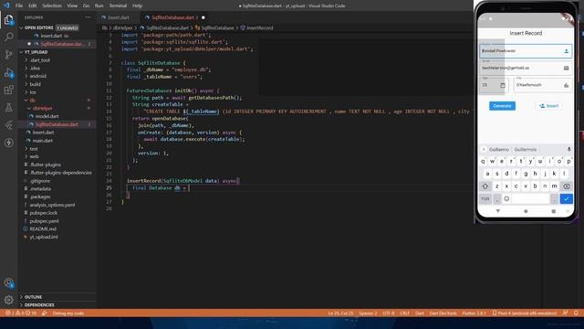This screenshot has width=584, height=329.
Task: Click the Ln 25, Col 25 status item
Action: (340, 313)
